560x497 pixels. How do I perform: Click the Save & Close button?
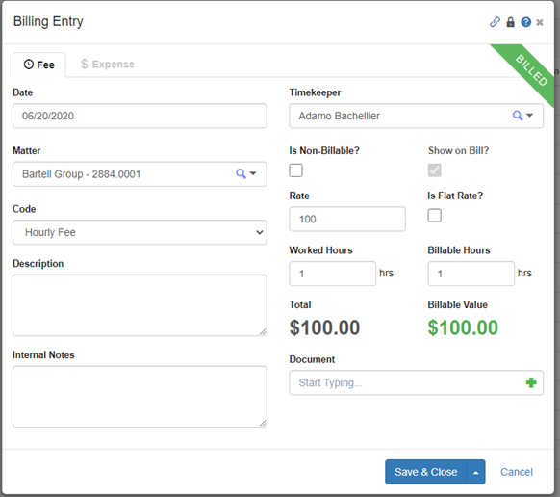(x=425, y=472)
